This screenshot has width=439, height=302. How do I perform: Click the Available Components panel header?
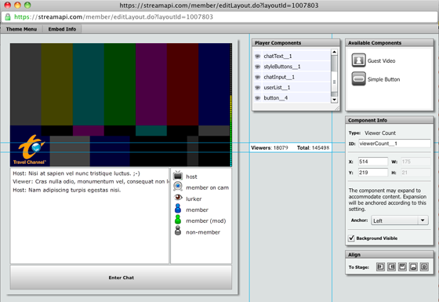[x=390, y=43]
